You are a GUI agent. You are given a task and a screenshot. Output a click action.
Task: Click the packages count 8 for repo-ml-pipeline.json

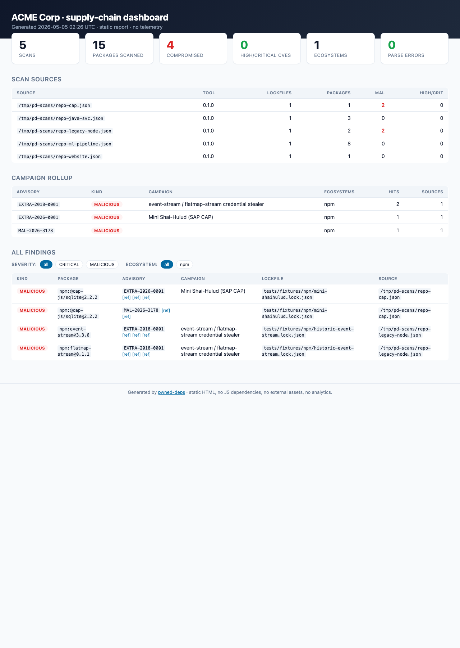click(349, 144)
